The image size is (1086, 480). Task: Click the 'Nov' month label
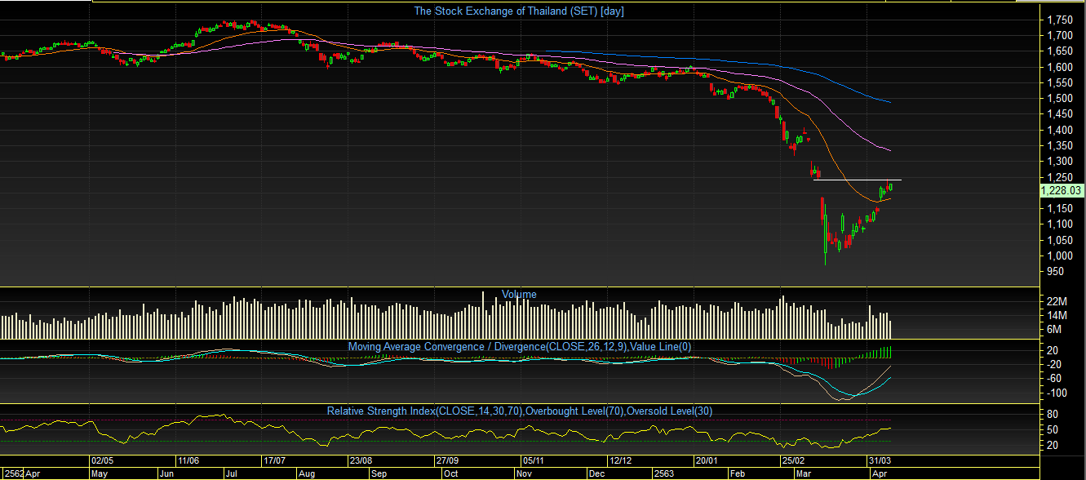[x=525, y=473]
